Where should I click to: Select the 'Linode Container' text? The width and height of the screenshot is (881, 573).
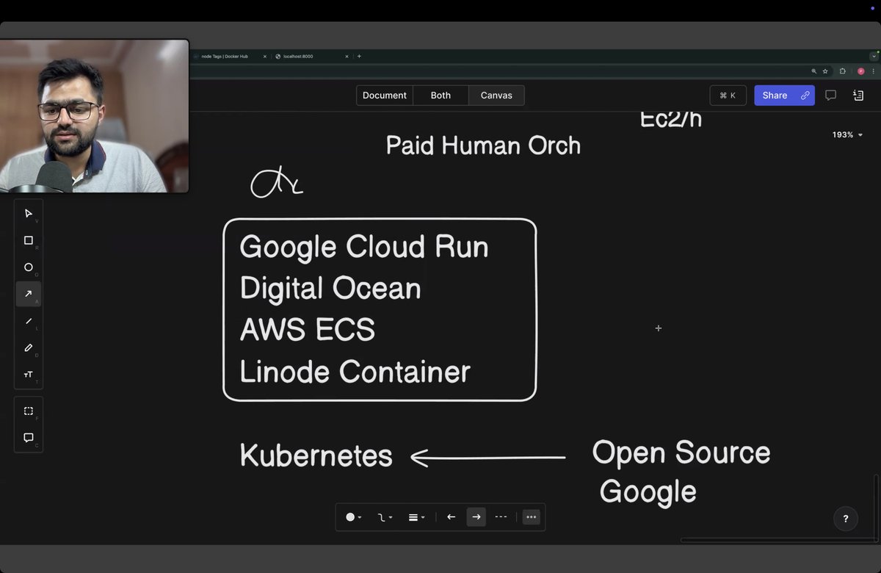point(355,372)
